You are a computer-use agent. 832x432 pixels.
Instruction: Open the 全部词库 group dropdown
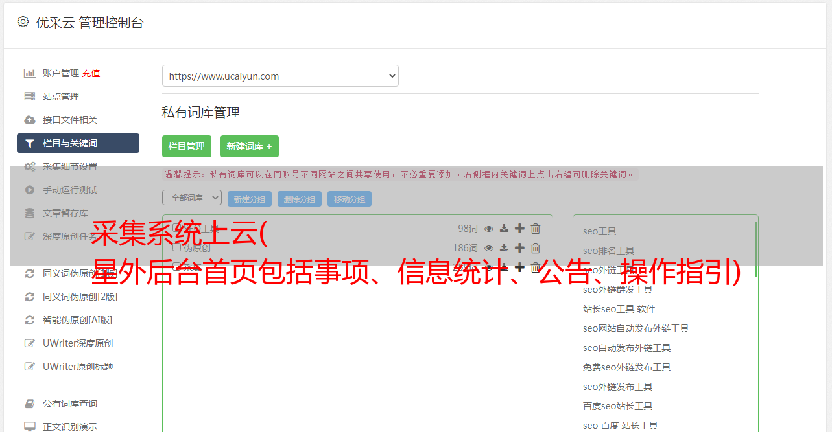click(192, 198)
